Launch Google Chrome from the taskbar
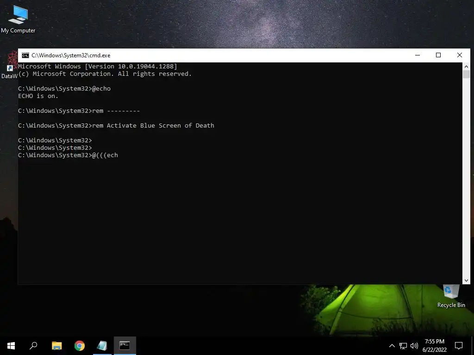 pyautogui.click(x=80, y=346)
